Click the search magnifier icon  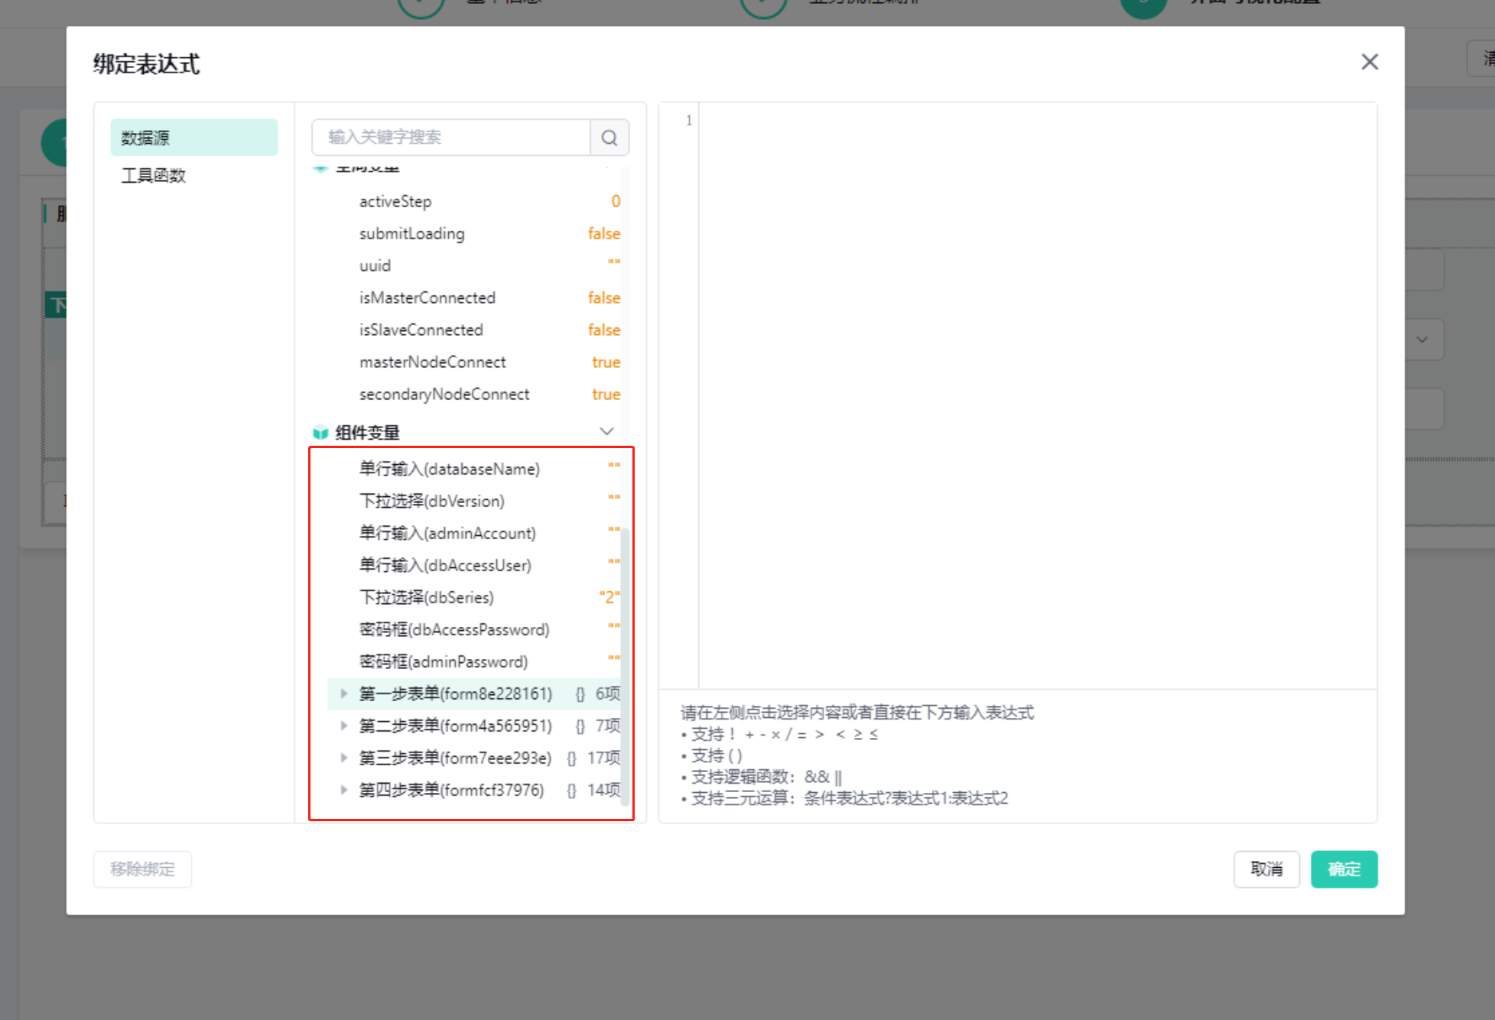click(x=609, y=138)
